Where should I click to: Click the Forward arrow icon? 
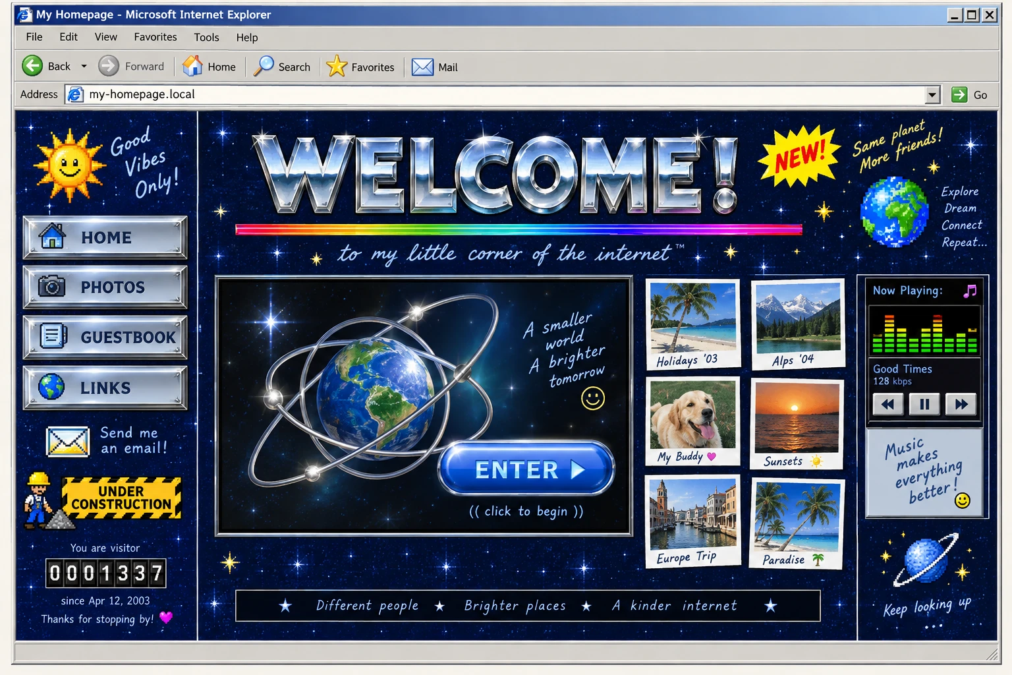coord(109,66)
